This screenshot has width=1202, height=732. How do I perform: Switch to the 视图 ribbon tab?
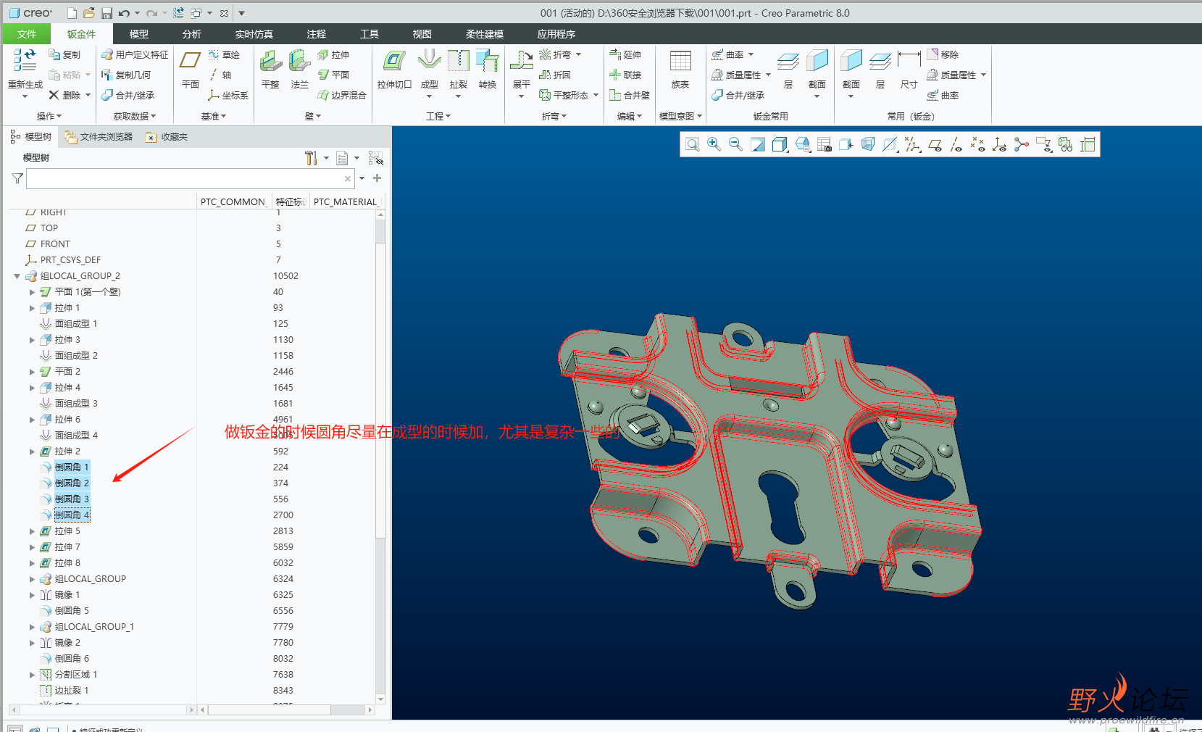tap(422, 34)
